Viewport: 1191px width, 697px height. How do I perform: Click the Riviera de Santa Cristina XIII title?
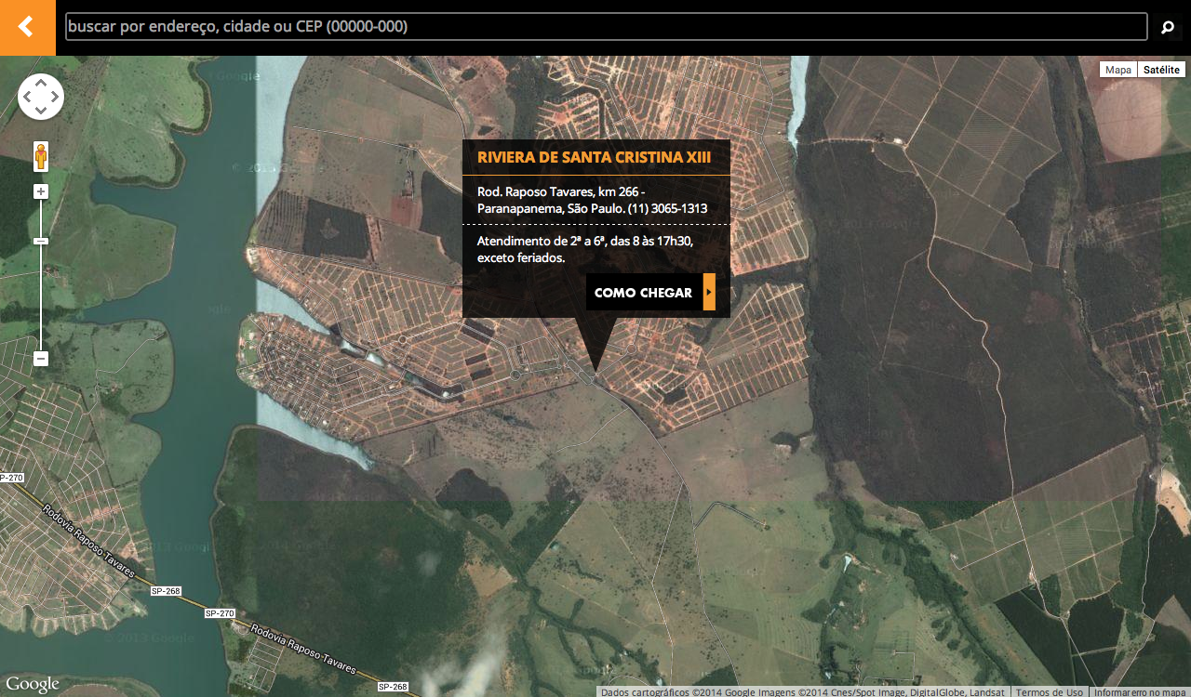pyautogui.click(x=594, y=157)
